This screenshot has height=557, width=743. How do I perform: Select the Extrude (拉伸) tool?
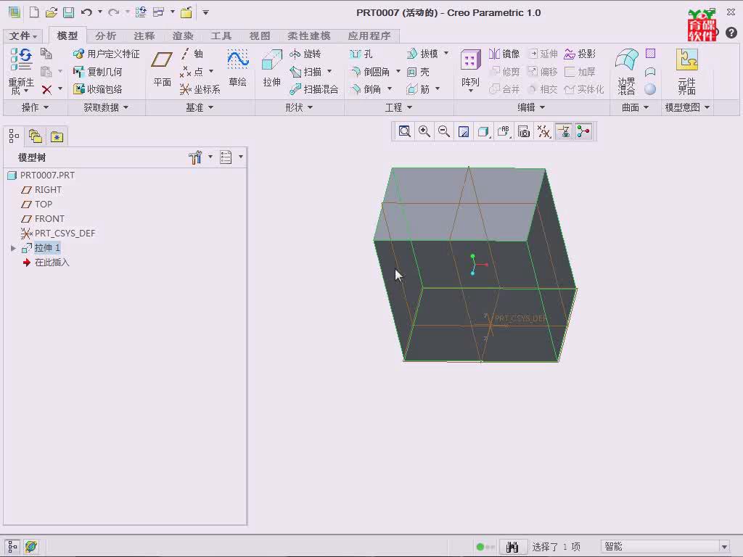tap(271, 69)
